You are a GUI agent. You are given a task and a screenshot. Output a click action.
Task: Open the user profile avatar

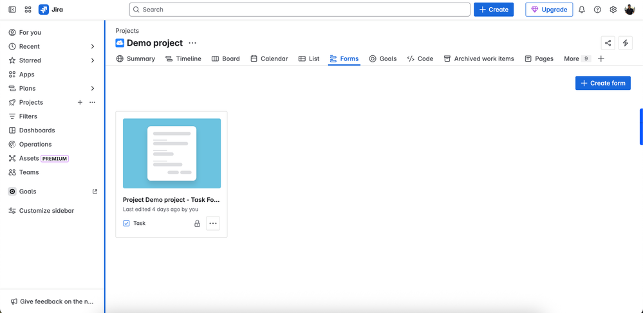pyautogui.click(x=629, y=10)
